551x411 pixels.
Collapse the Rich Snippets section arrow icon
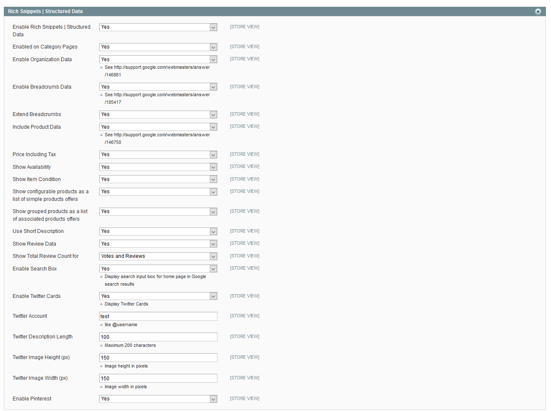pos(537,11)
